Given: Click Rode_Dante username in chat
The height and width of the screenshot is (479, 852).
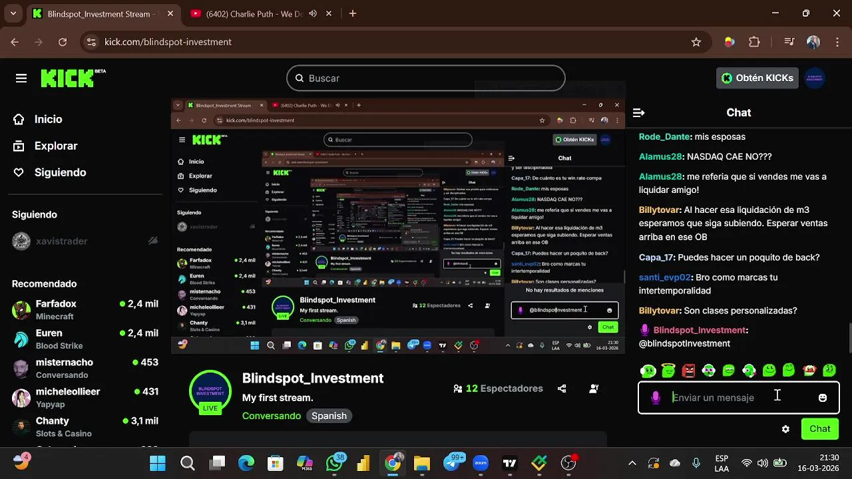Looking at the screenshot, I should [x=664, y=136].
